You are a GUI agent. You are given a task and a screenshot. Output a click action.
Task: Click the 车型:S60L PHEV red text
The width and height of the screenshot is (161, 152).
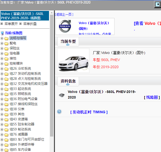pos(106,60)
